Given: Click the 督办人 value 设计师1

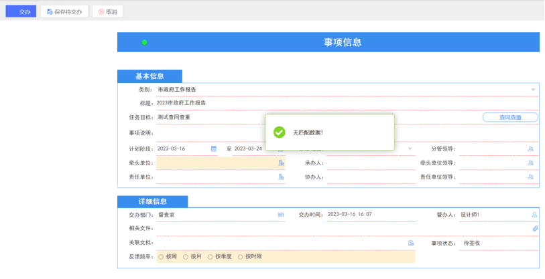Looking at the screenshot, I should tap(470, 215).
